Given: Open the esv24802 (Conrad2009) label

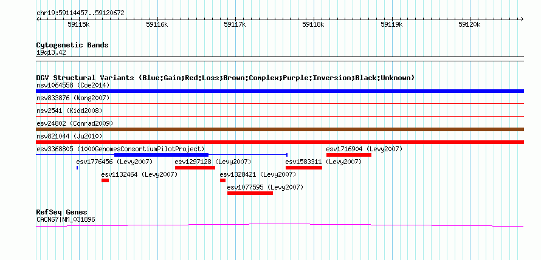Looking at the screenshot, I should click(x=75, y=123).
